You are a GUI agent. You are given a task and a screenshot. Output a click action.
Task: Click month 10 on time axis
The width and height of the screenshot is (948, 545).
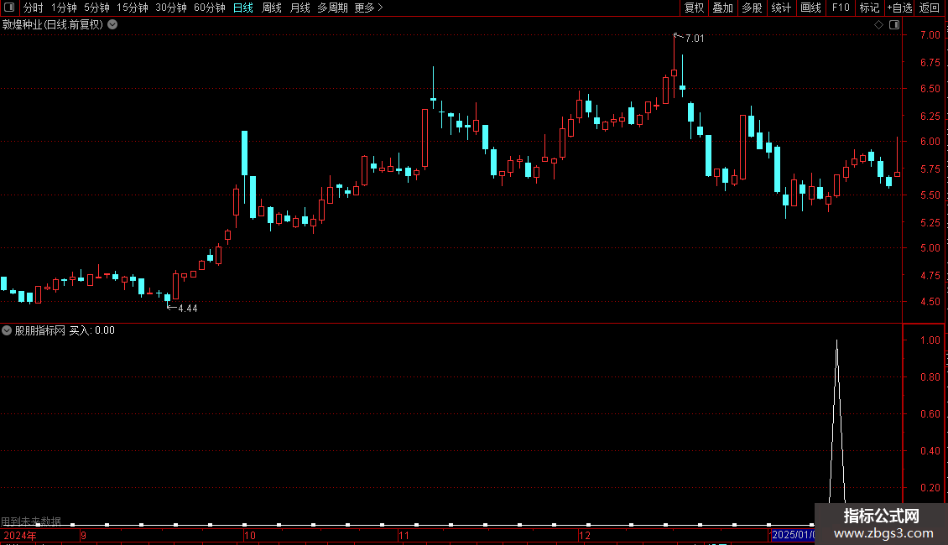[250, 535]
